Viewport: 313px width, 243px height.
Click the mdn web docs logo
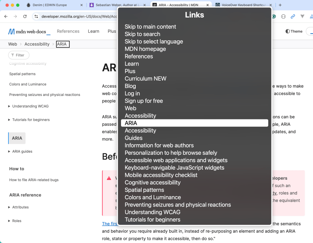(x=29, y=31)
